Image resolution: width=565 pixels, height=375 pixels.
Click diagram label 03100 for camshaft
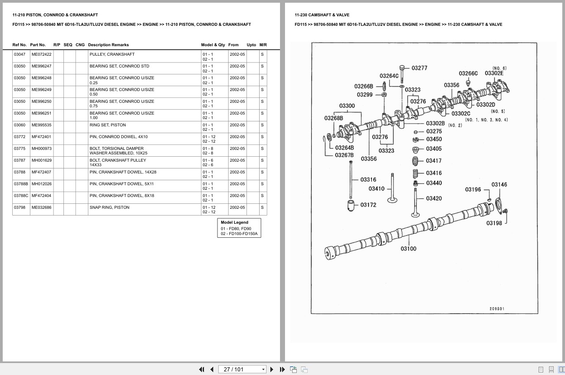(x=408, y=249)
